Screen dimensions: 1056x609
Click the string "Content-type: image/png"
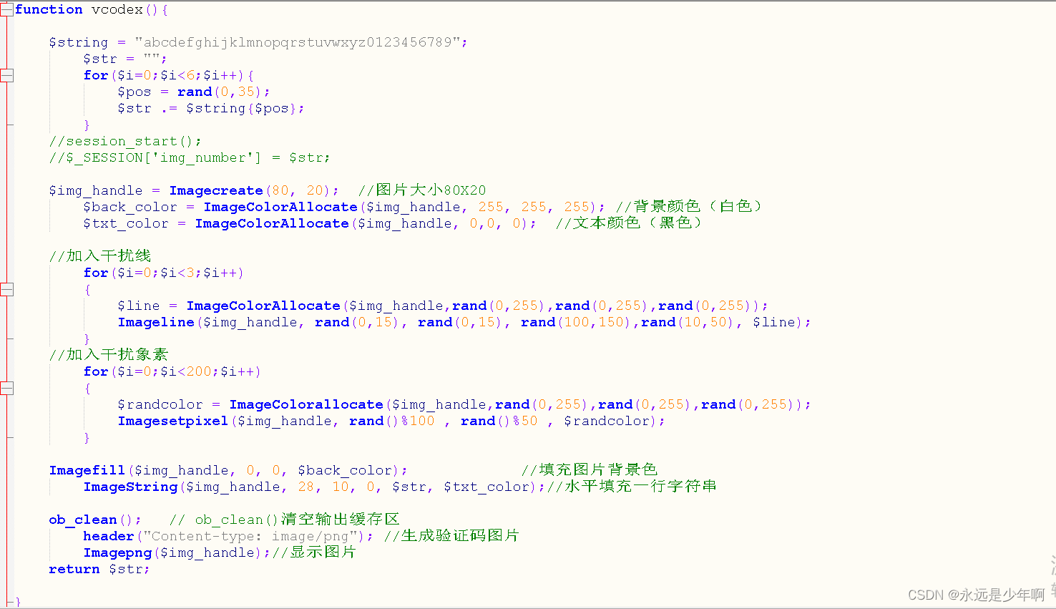[x=250, y=536]
